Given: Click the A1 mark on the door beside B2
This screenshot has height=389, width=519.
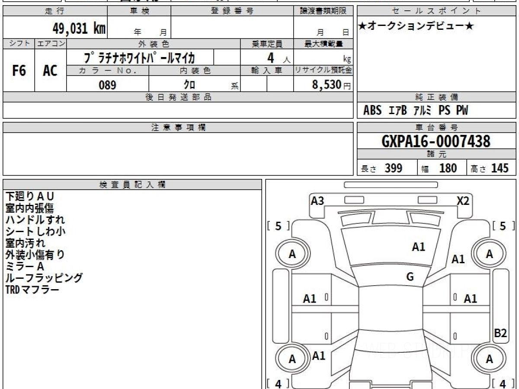Looking at the screenshot, I should pyautogui.click(x=471, y=298).
